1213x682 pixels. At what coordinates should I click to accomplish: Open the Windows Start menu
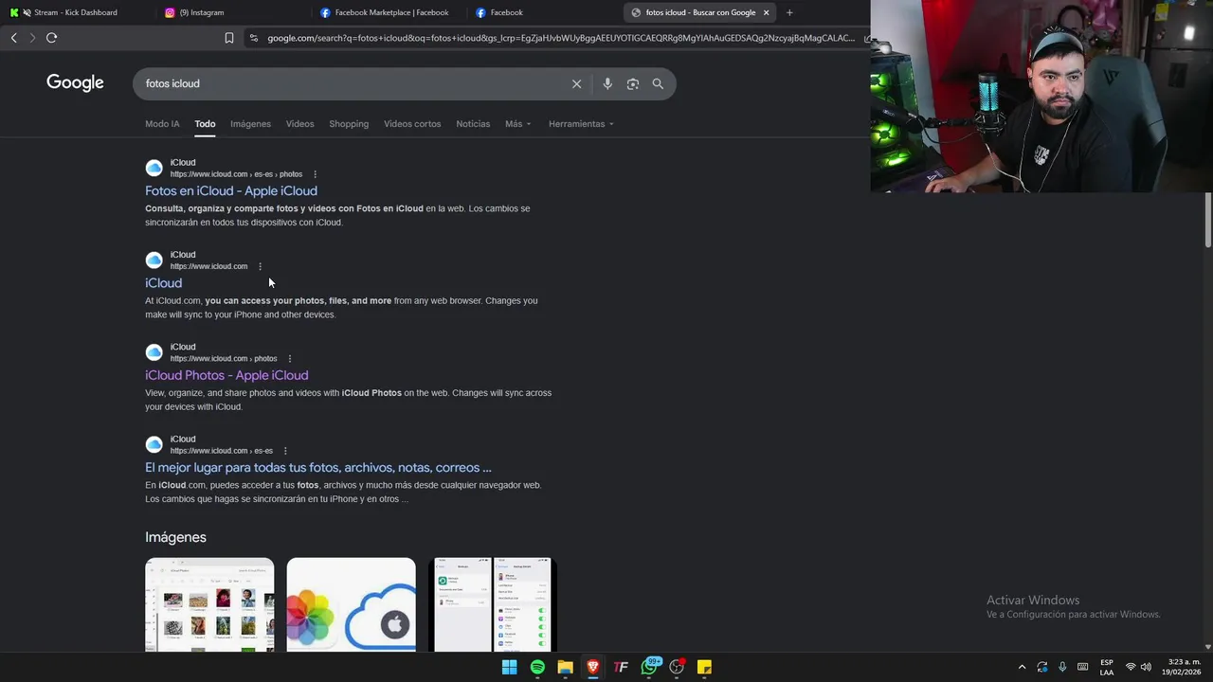tap(509, 667)
